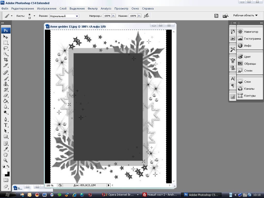The image size is (264, 198).
Task: Select the Paint Bucket tool
Action: click(x=6, y=101)
